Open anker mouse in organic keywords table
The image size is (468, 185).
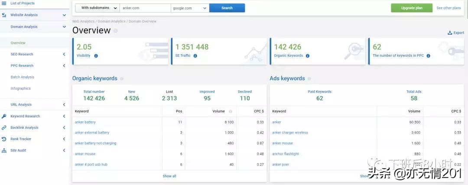click(x=85, y=154)
